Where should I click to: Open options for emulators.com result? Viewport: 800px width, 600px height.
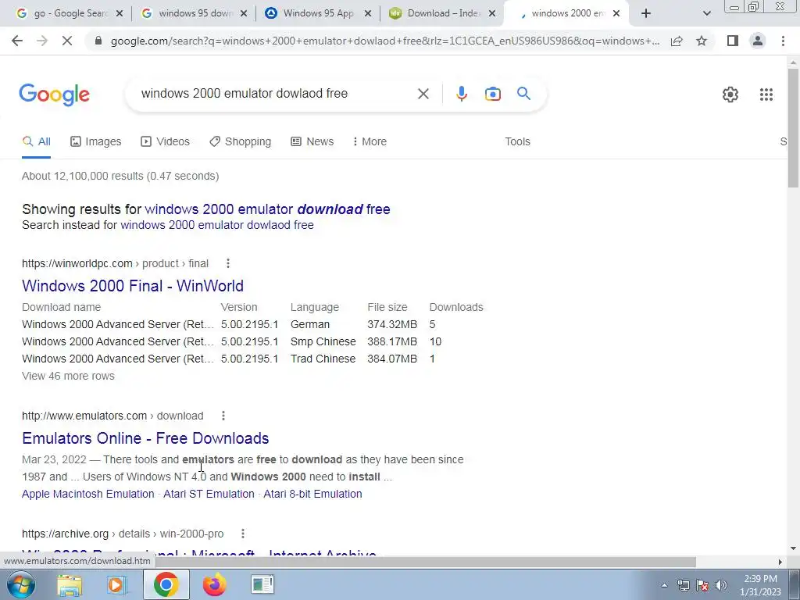pos(223,416)
